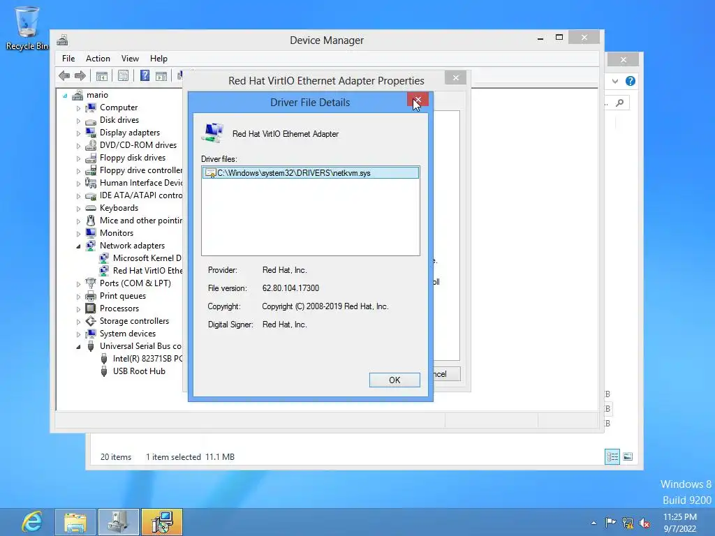Click the Action Center flag tray icon
This screenshot has height=536, width=715.
610,522
